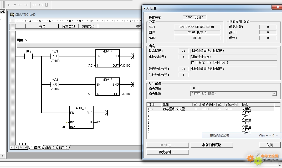The image size is (282, 168).
Task: Select the MOV_R box outputting to VD104
Action: (x=107, y=87)
